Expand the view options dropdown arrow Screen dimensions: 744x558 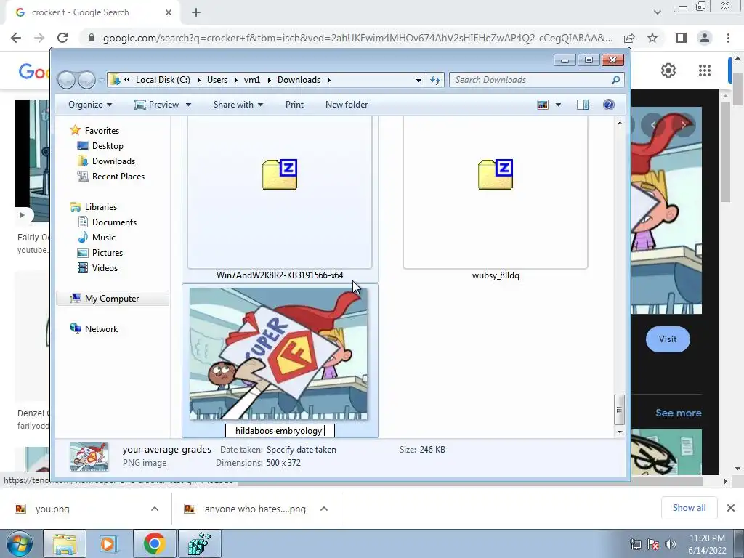tap(558, 105)
